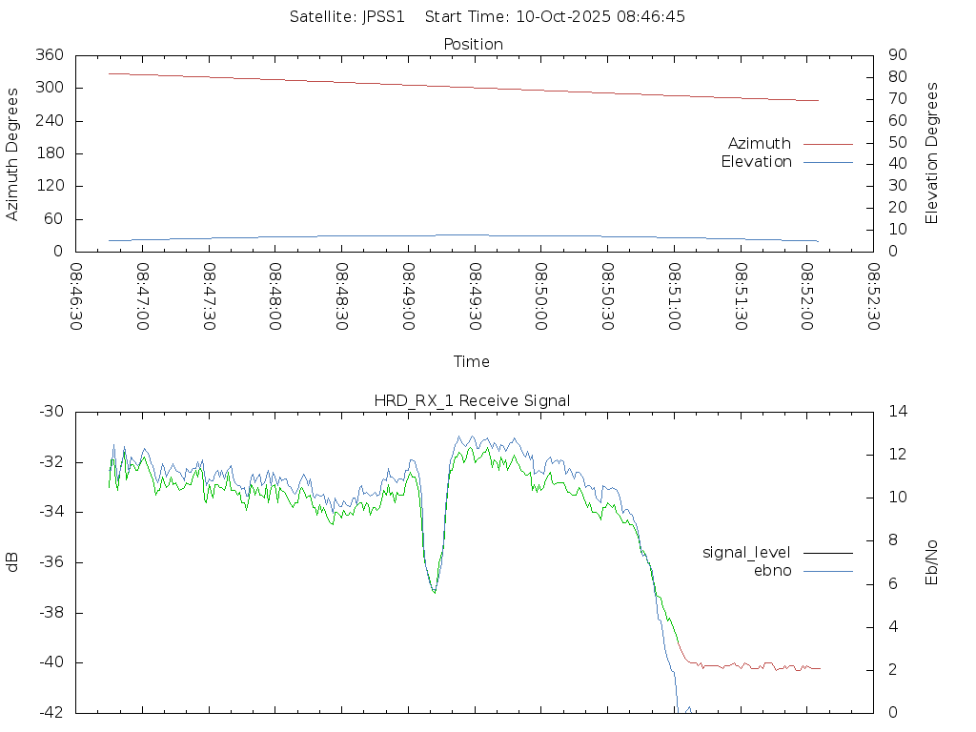This screenshot has width=976, height=732.
Task: Select the red Azimuth legend line sample
Action: pos(827,144)
